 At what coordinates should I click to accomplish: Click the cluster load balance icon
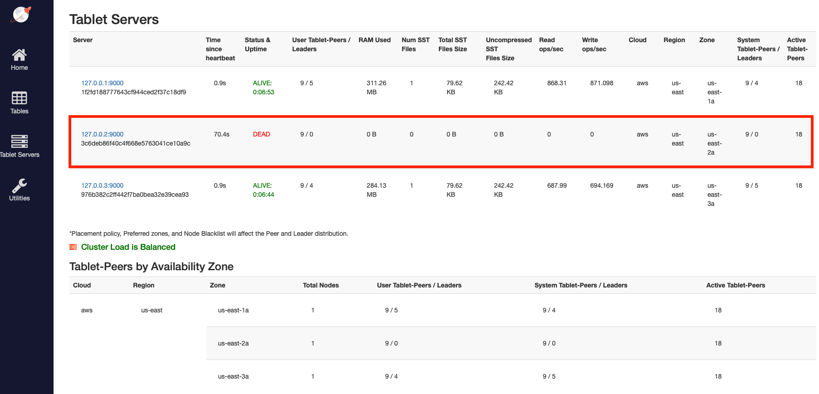tap(73, 247)
